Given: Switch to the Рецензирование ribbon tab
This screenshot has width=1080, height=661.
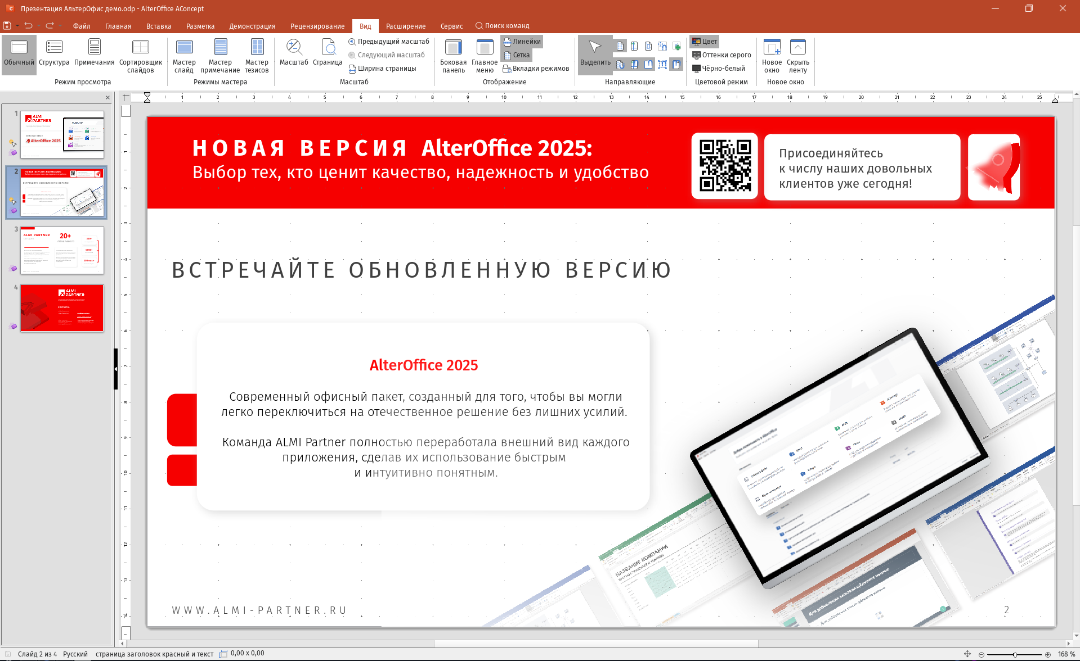Looking at the screenshot, I should (317, 26).
